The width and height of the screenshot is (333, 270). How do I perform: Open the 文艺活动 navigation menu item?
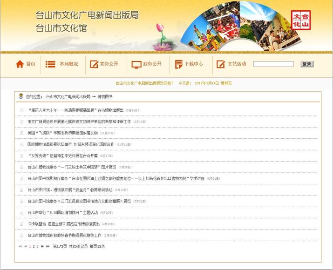(x=237, y=64)
